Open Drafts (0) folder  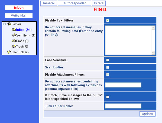click(x=22, y=41)
